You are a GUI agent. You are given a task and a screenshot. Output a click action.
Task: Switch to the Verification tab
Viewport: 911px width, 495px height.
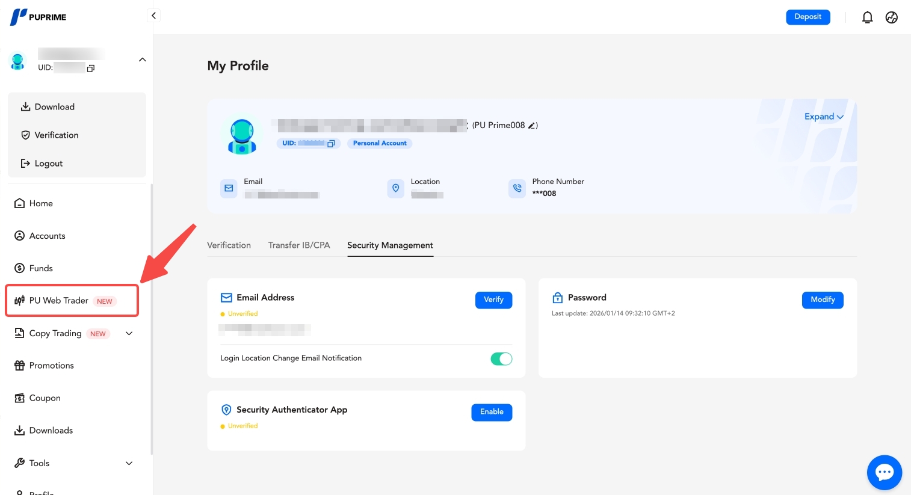click(229, 245)
